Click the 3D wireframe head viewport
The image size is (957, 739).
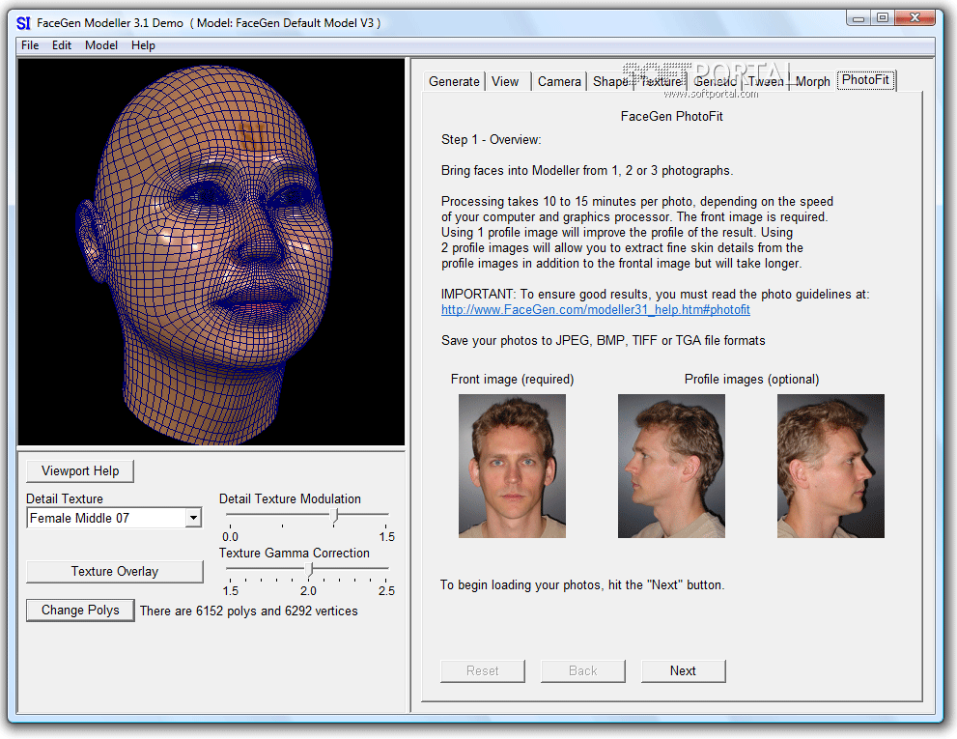(x=211, y=251)
